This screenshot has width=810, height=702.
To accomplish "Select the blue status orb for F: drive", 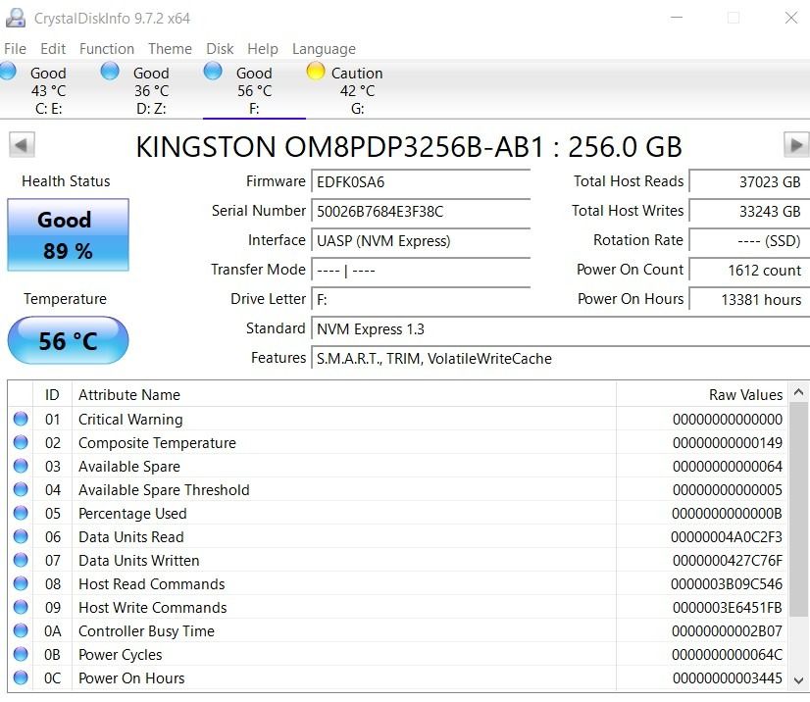I will point(213,71).
